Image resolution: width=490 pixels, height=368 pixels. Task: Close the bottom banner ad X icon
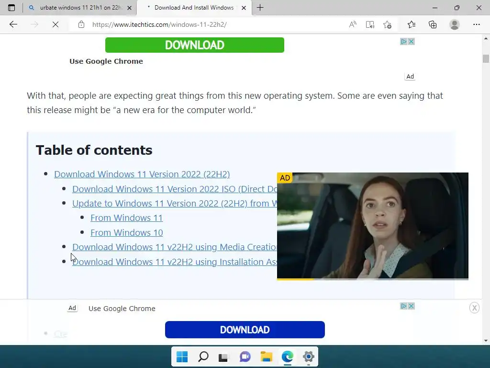[x=412, y=306]
